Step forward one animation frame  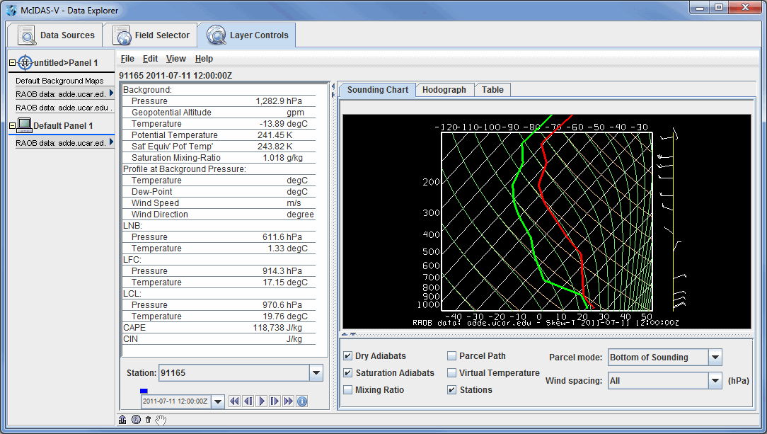point(275,401)
